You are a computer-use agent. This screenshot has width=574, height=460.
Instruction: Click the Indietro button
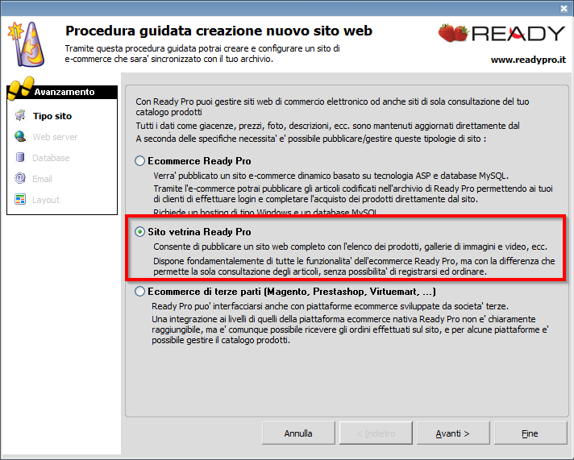point(376,433)
